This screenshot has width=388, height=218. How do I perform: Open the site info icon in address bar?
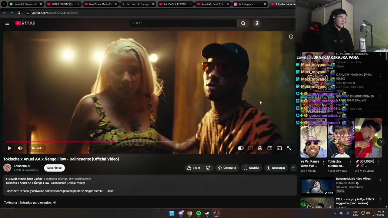click(x=28, y=13)
